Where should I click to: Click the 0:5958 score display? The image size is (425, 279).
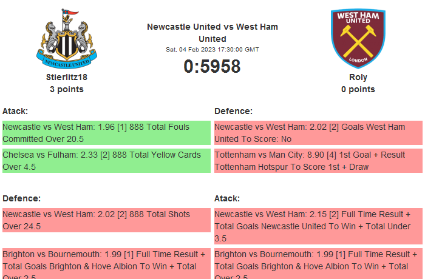(x=212, y=67)
